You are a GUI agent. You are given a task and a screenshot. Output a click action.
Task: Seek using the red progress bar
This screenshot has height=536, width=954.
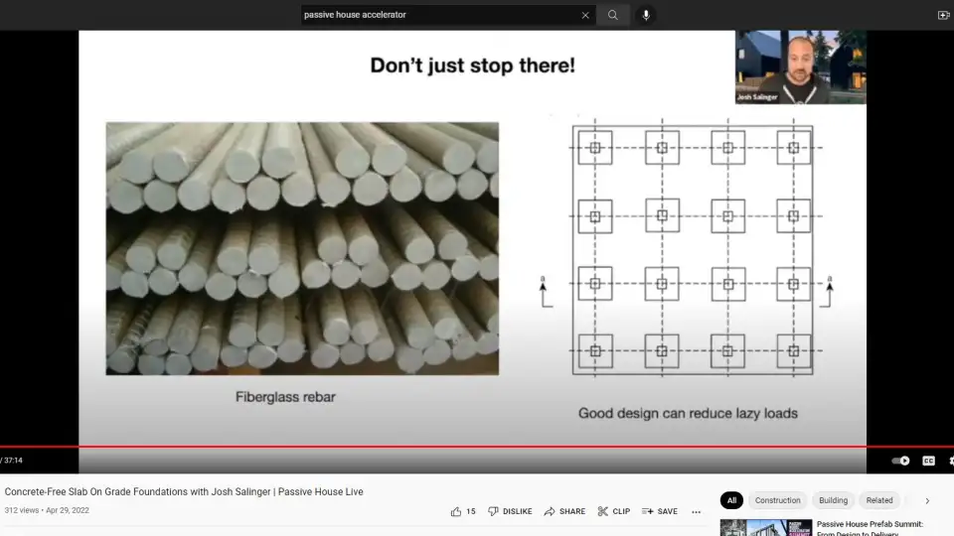tap(477, 447)
